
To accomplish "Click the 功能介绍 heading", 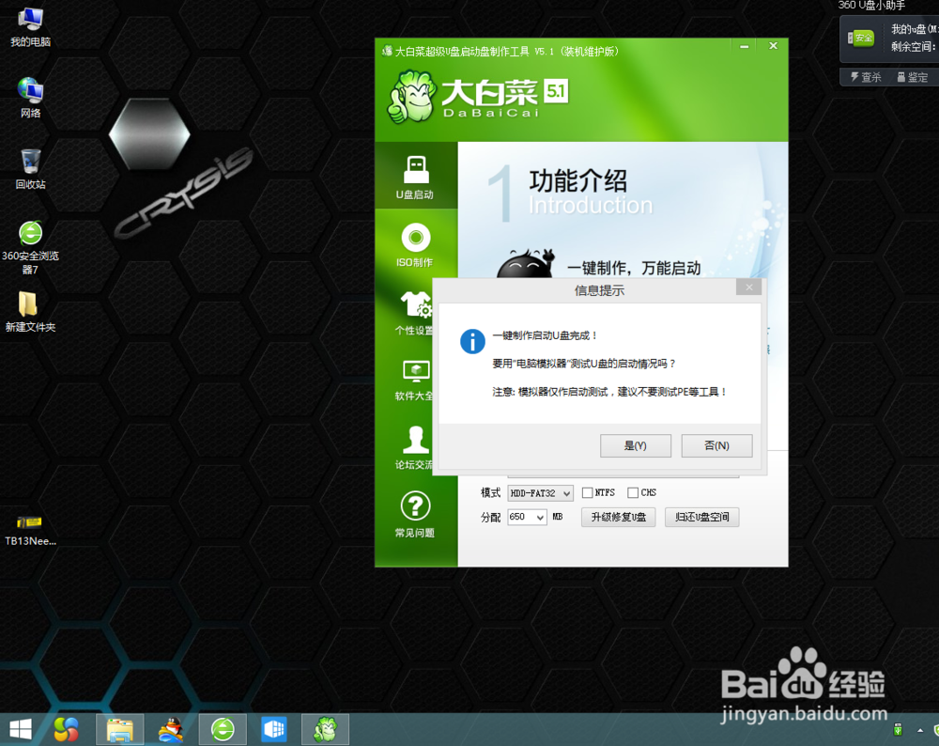I will tap(577, 180).
